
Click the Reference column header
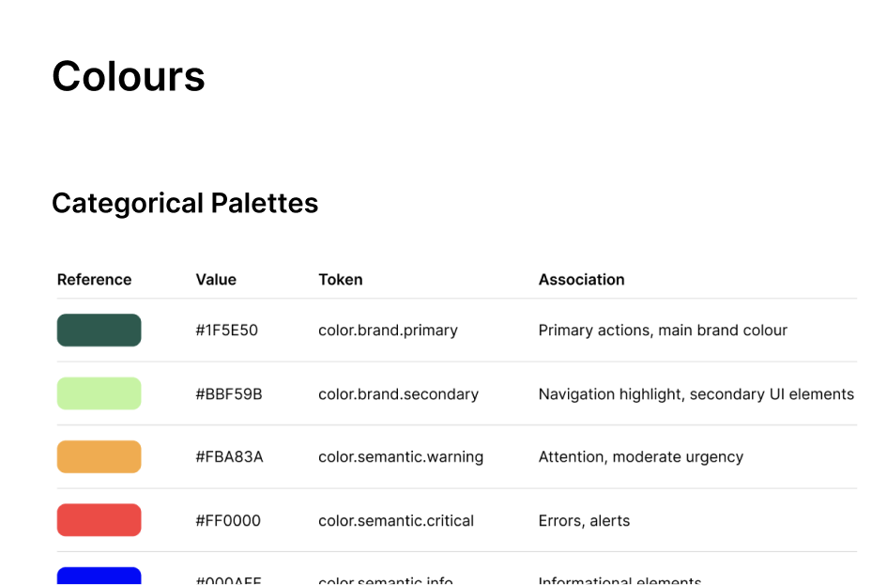point(94,280)
